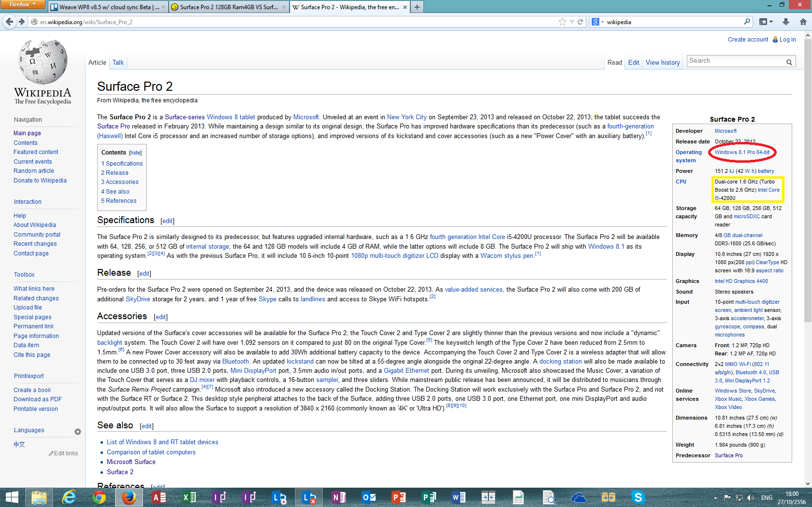Click the magnifier in the browser search bar
812x507 pixels.
tap(747, 22)
